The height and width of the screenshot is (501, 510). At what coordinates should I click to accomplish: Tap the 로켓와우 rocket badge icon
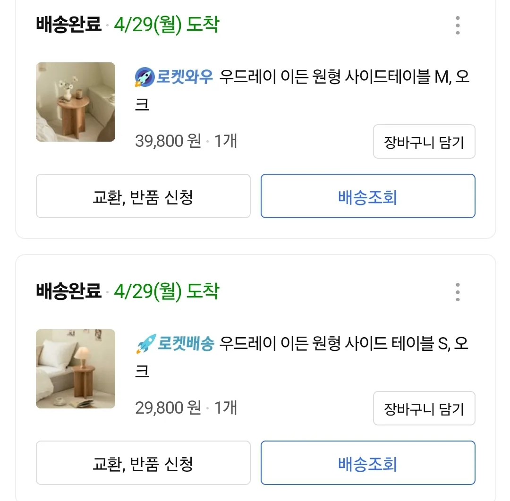[x=144, y=77]
